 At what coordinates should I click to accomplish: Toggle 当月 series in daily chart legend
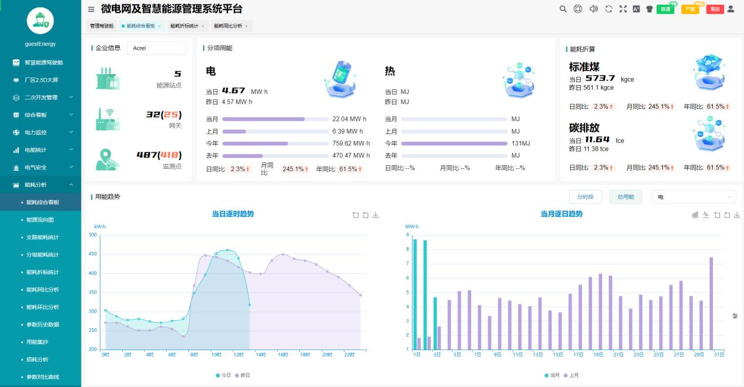click(x=552, y=375)
